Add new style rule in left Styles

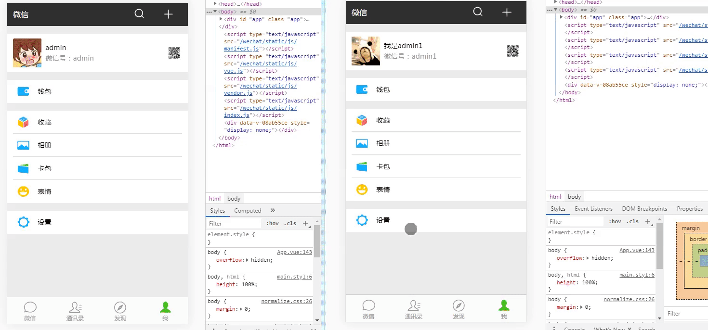coord(305,223)
